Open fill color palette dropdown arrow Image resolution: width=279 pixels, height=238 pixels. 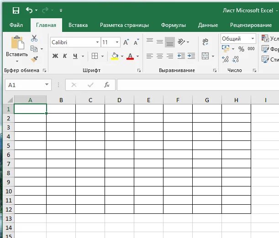(122, 56)
